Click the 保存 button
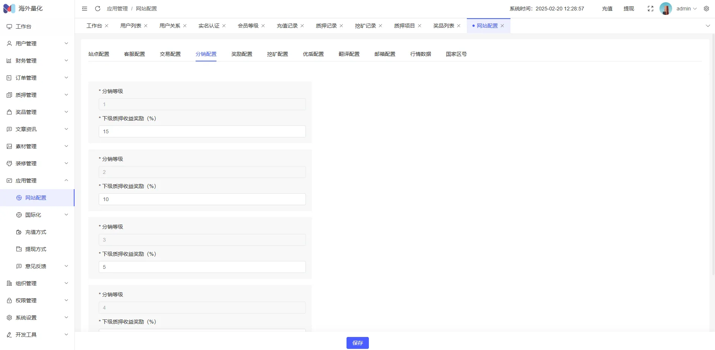Screen dimensions: 715x350 357,343
